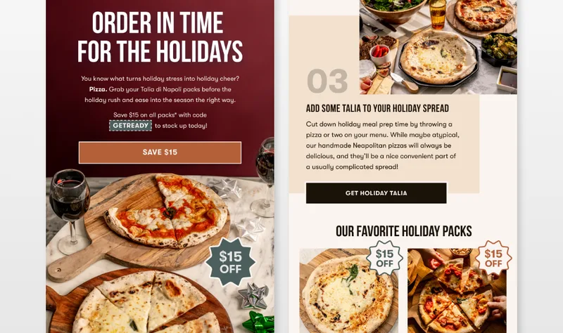Viewport: 563px width, 333px height.
Task: Click the Our Favorite Holiday Packs heading
Action: point(403,231)
